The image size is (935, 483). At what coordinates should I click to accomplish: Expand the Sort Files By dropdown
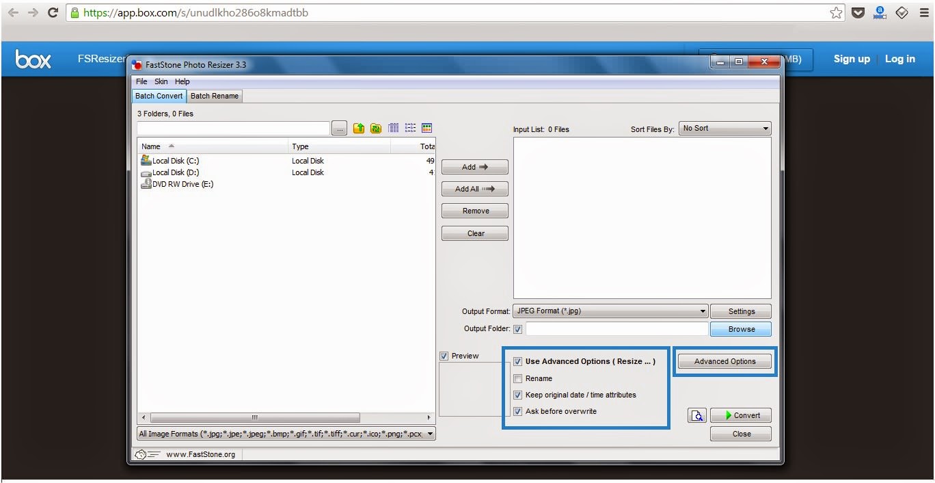click(724, 129)
